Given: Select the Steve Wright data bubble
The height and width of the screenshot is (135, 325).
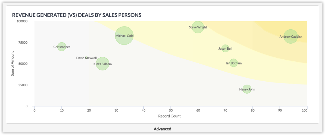Looking at the screenshot, I should pyautogui.click(x=198, y=27).
